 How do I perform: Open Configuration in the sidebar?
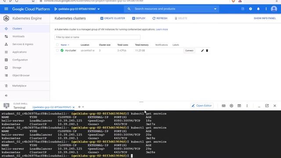pos(25,60)
